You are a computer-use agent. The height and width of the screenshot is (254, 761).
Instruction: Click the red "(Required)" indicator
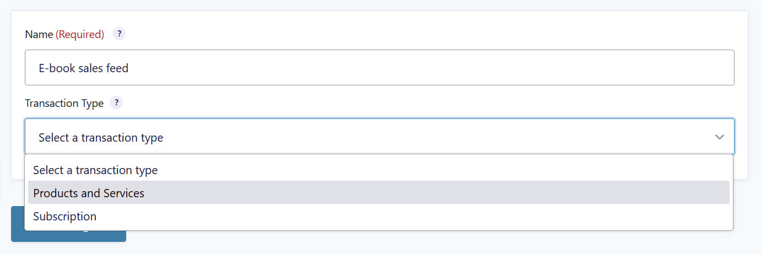click(80, 34)
